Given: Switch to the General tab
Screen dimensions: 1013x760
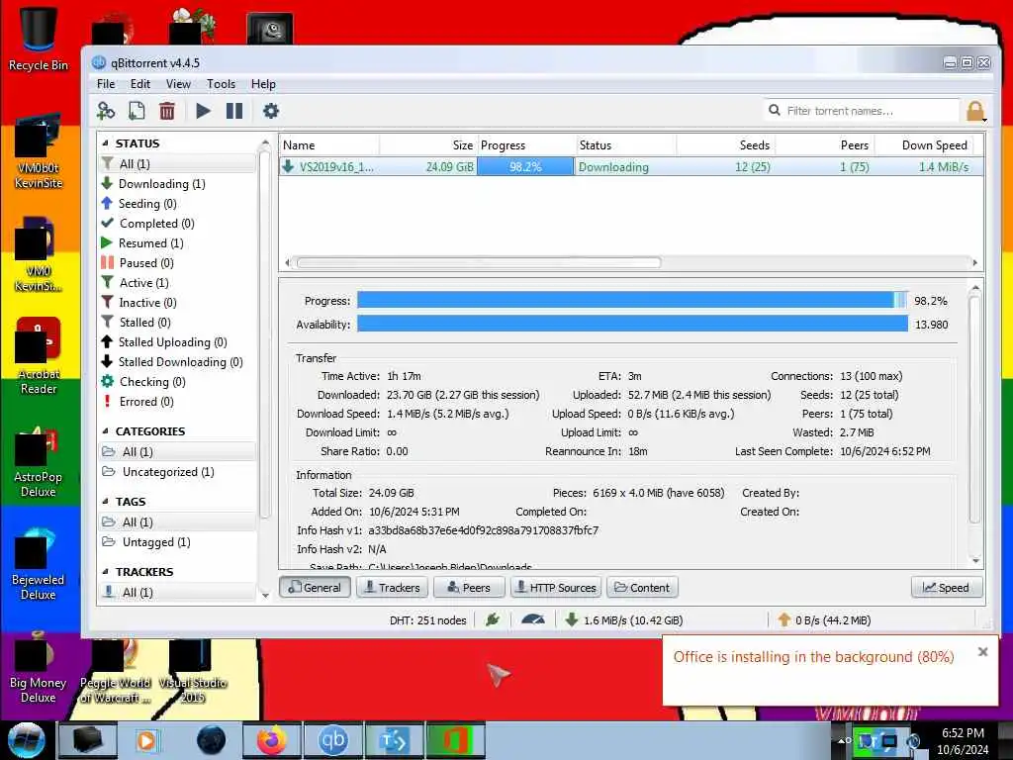Looking at the screenshot, I should (316, 588).
